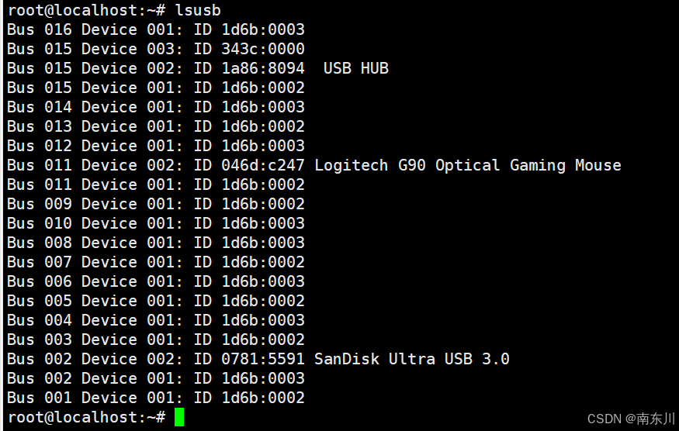Viewport: 679px width, 431px height.
Task: Click the Bus 010 Device 001 line
Action: click(156, 223)
